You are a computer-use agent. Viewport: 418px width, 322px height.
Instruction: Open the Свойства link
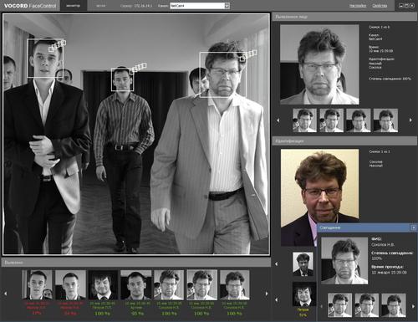click(380, 6)
